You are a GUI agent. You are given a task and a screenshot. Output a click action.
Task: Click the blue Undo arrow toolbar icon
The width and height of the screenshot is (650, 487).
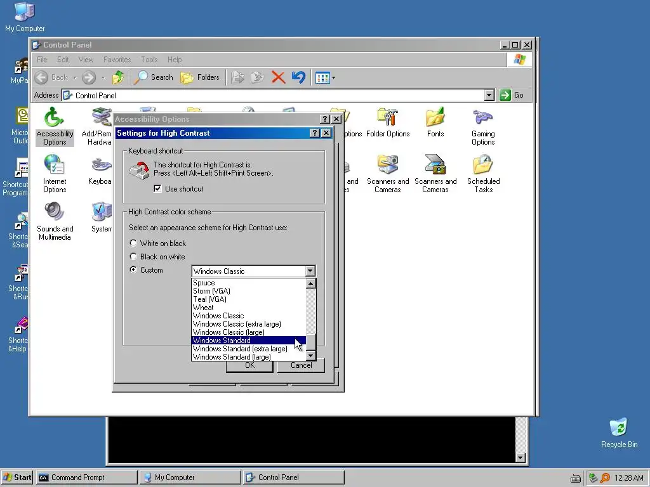(x=298, y=77)
